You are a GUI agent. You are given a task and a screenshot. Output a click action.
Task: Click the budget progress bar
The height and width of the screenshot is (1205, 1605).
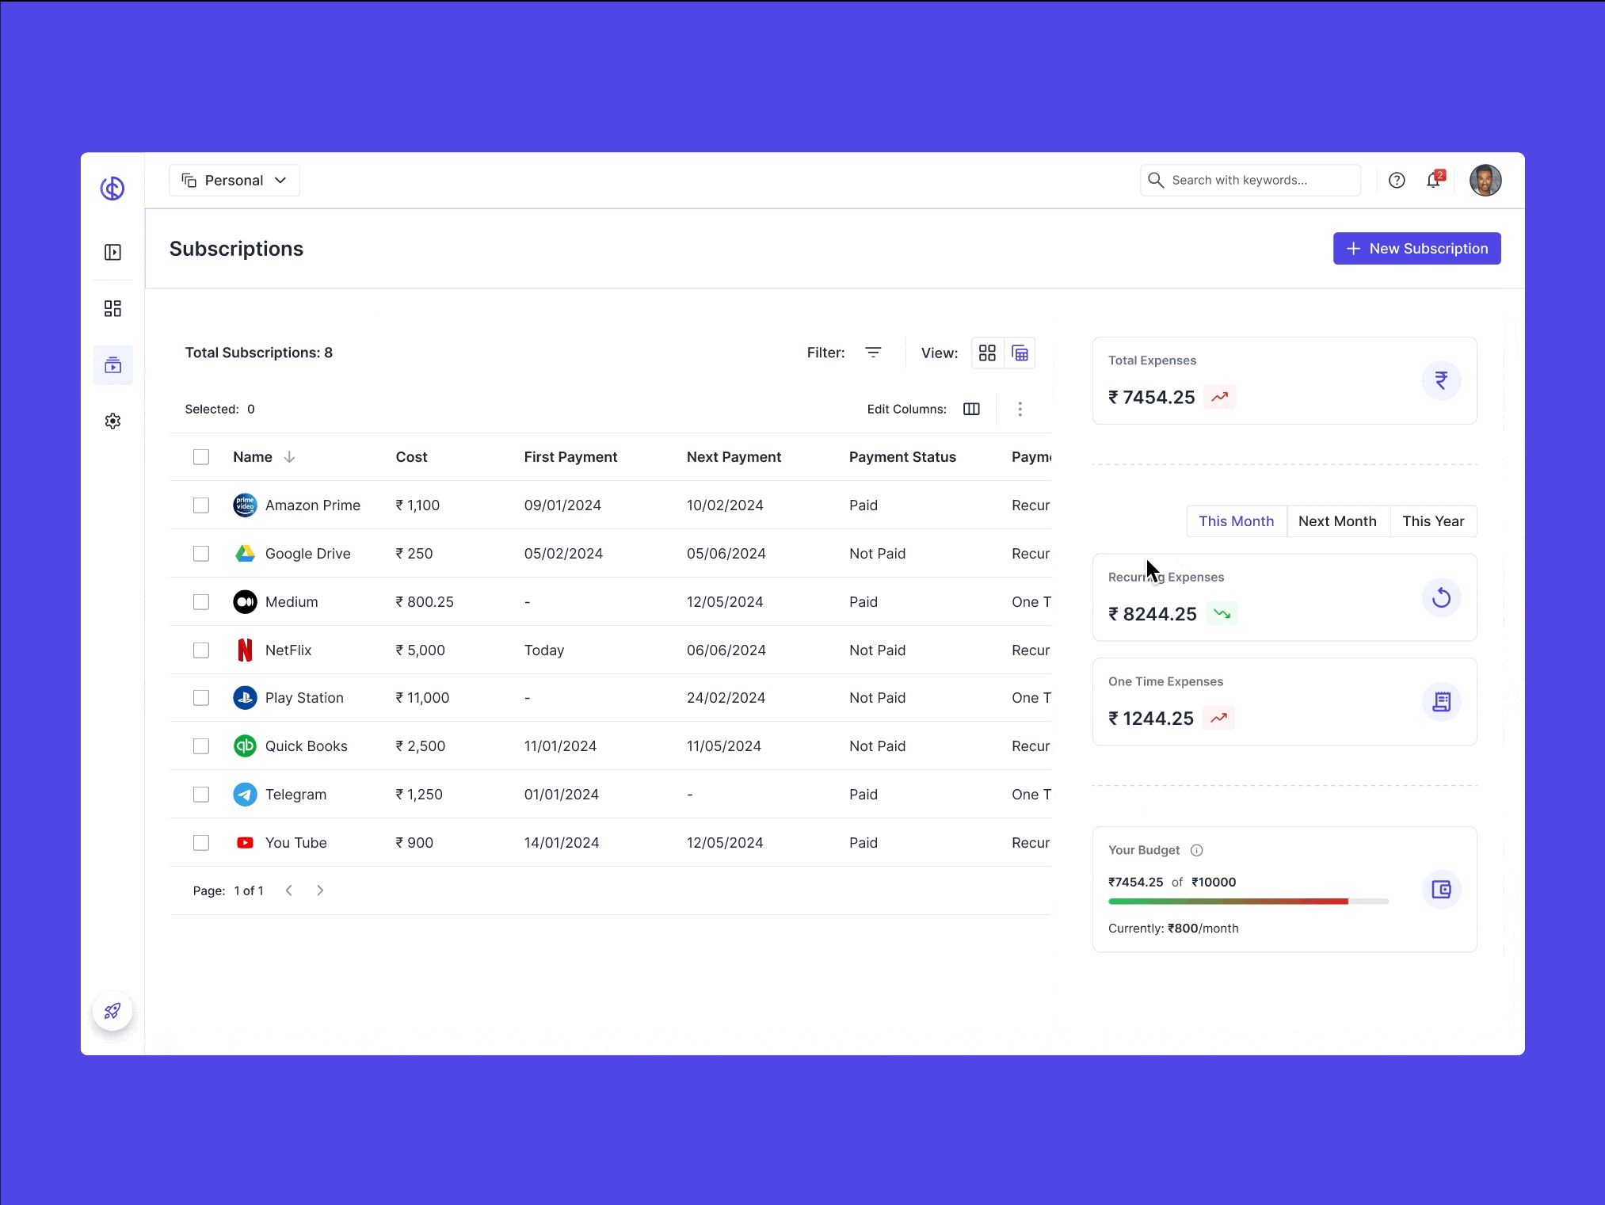pyautogui.click(x=1248, y=902)
